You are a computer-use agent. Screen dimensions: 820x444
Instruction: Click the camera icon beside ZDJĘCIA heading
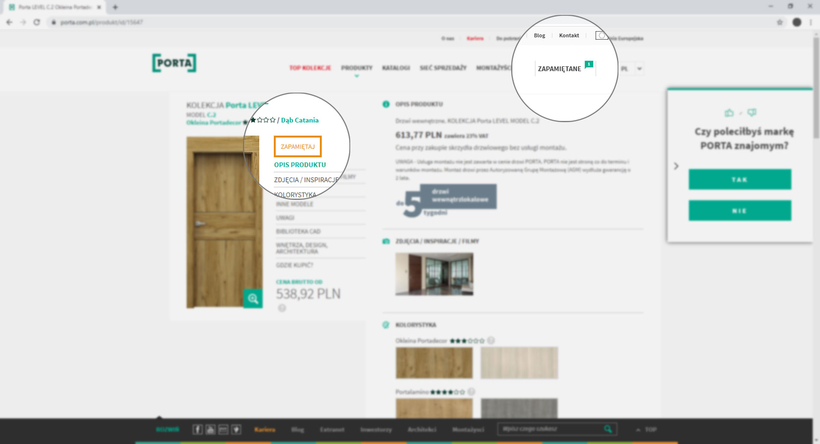386,241
